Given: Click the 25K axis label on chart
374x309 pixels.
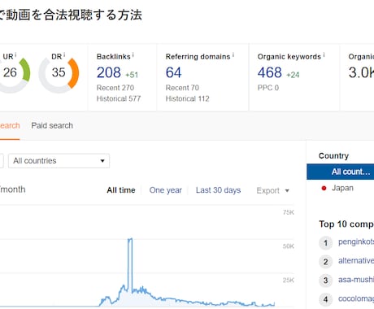Looking at the screenshot, I should [x=289, y=281].
